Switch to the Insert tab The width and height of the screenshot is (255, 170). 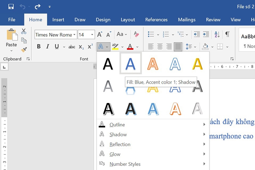[x=58, y=20]
